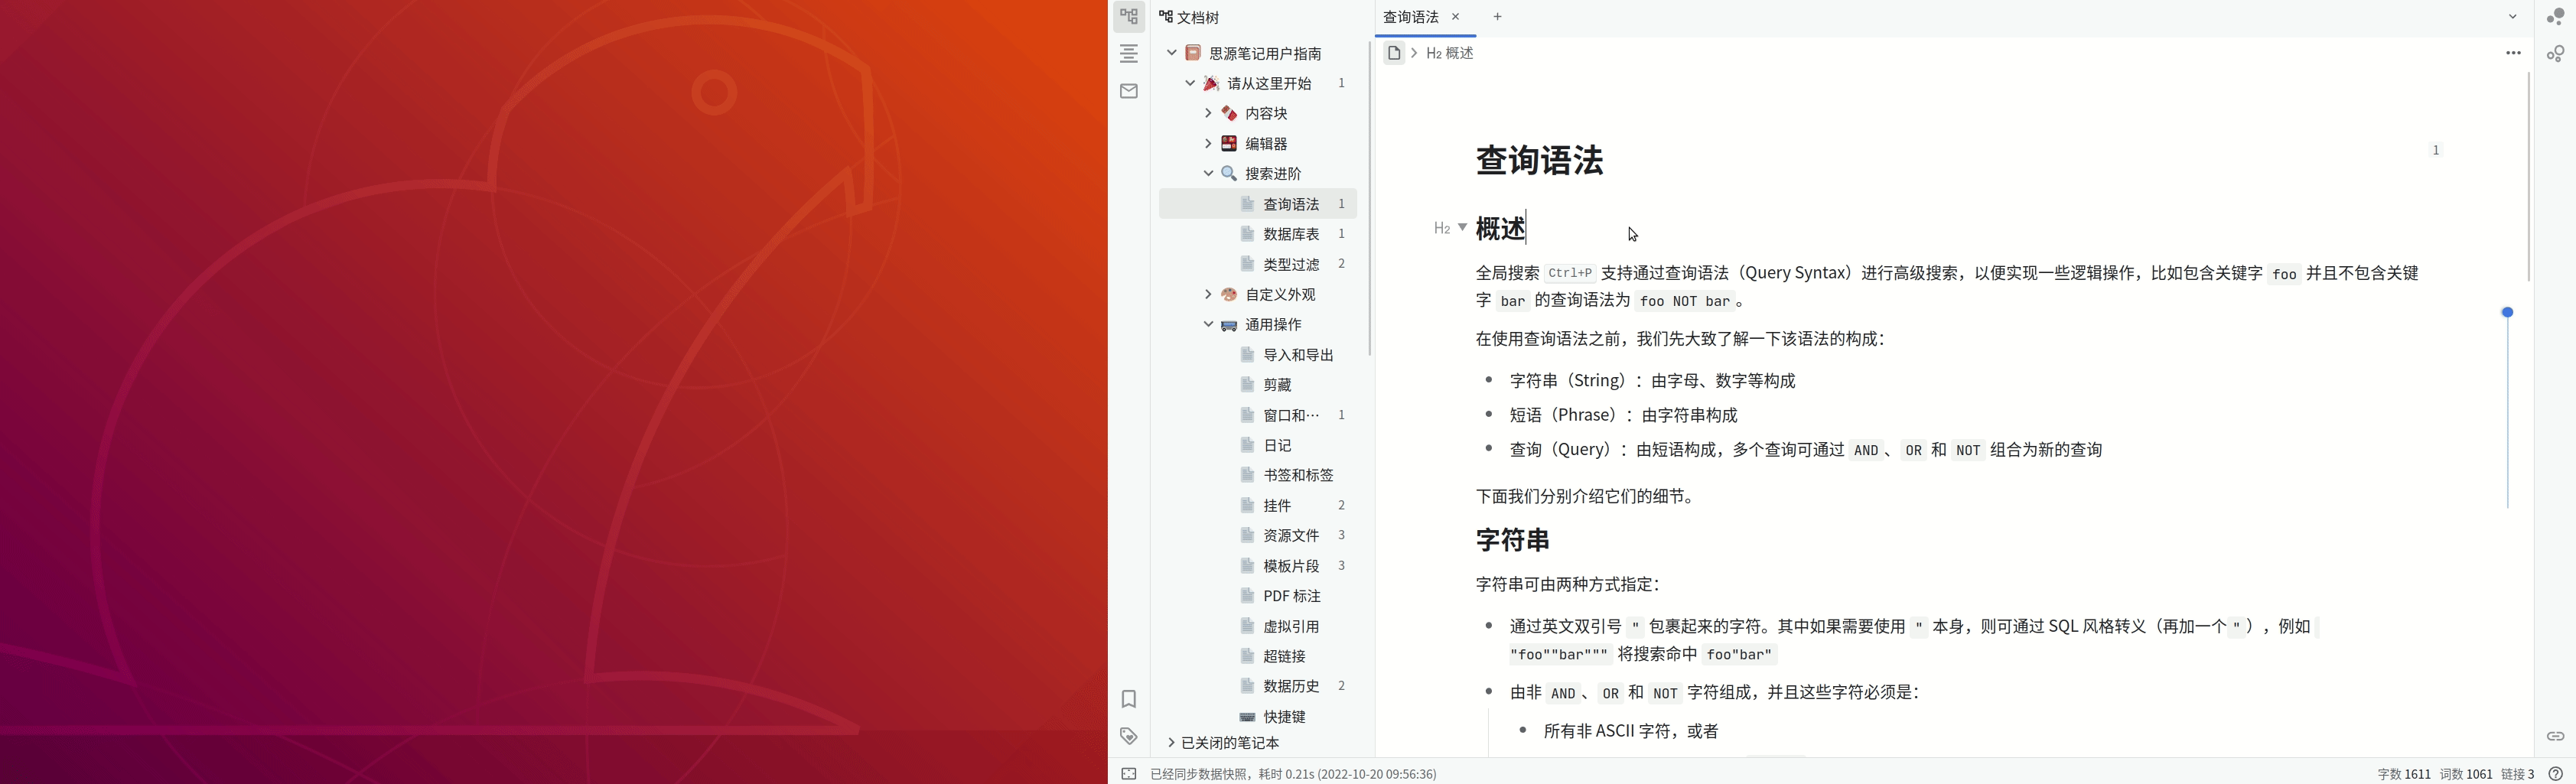Click the page icon of 剪藏
Viewport: 2576px width, 784px height.
[x=1247, y=384]
